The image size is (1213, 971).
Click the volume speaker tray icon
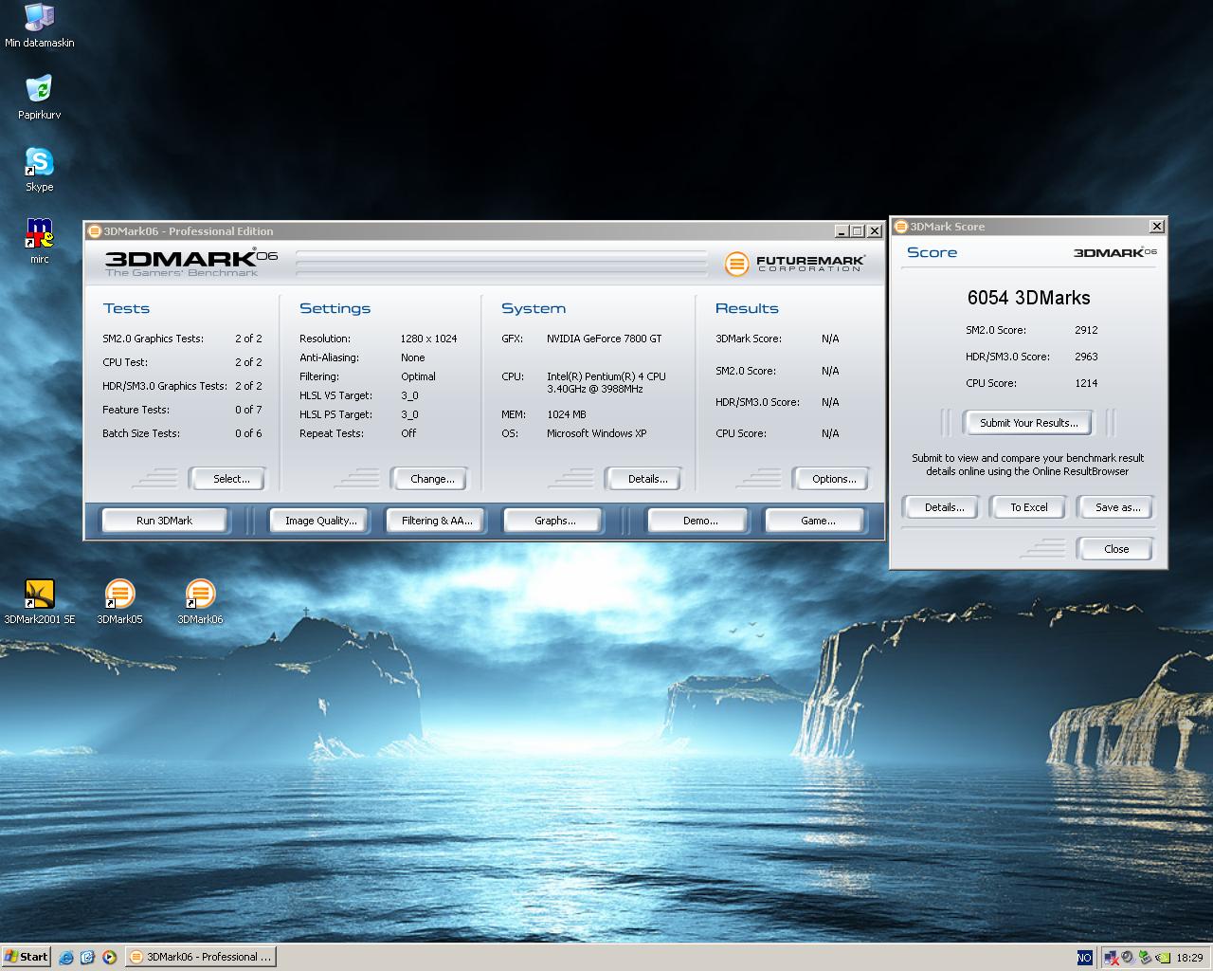click(x=1128, y=958)
